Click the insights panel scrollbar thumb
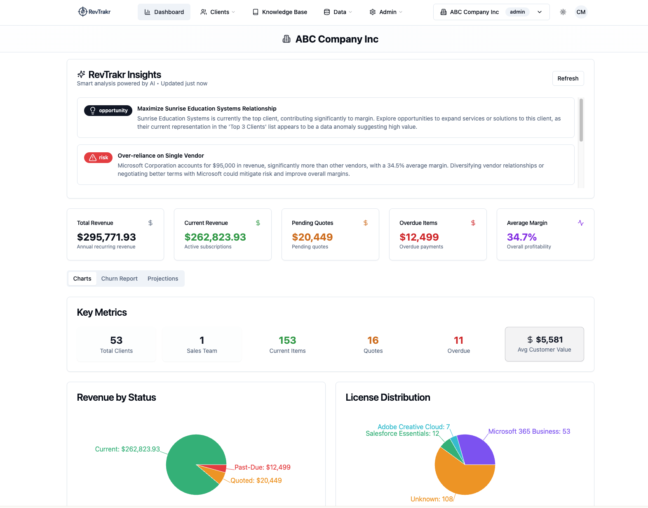Image resolution: width=648 pixels, height=508 pixels. [x=581, y=120]
